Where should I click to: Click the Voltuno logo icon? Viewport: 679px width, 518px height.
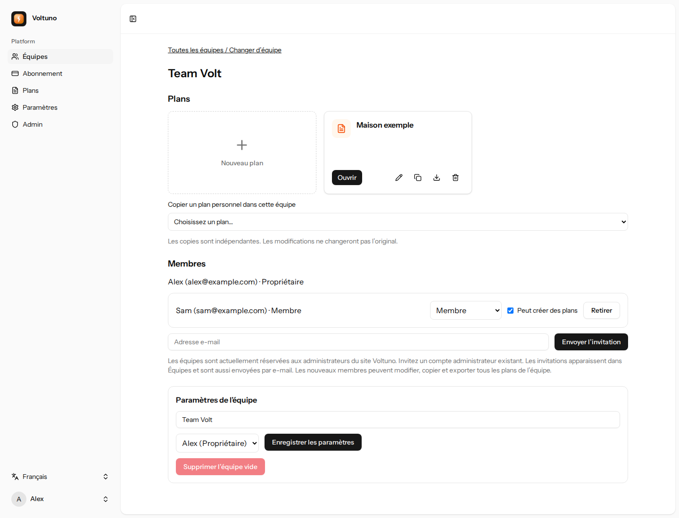(x=19, y=18)
